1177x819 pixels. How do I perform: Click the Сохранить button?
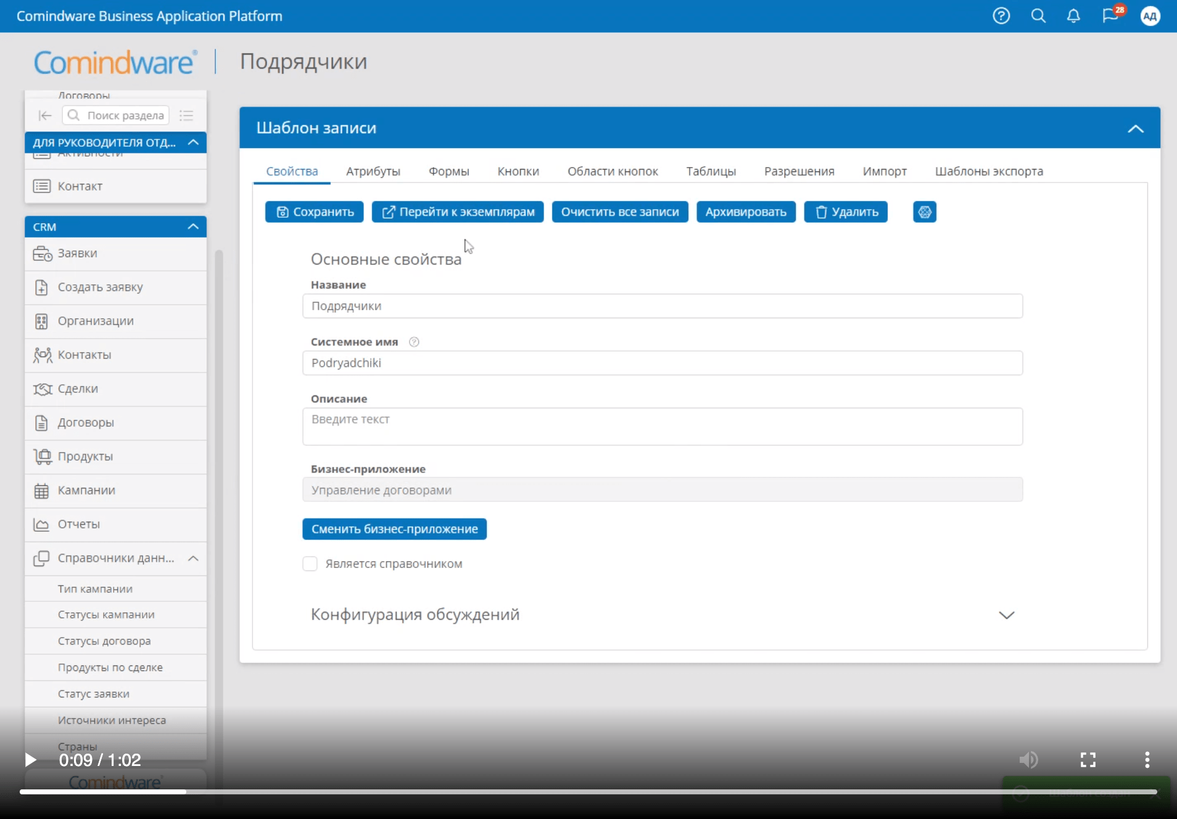(x=313, y=212)
